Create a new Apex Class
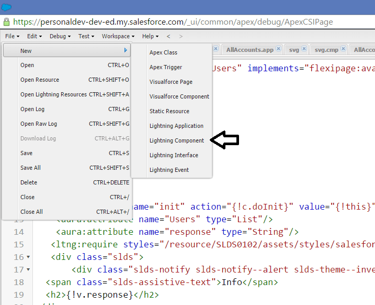The width and height of the screenshot is (375, 305). tap(172, 52)
